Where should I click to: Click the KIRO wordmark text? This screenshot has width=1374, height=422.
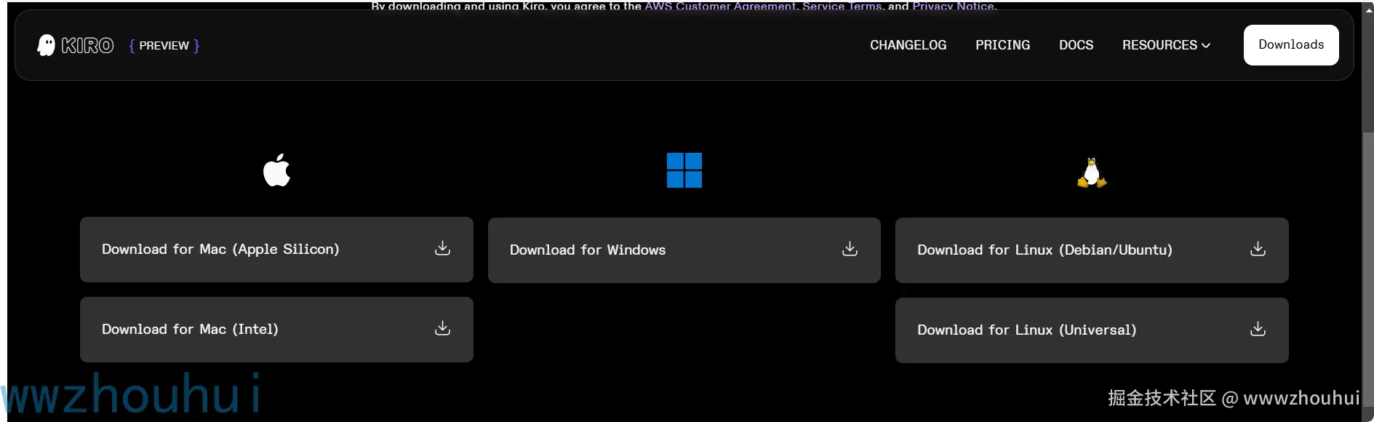click(87, 46)
